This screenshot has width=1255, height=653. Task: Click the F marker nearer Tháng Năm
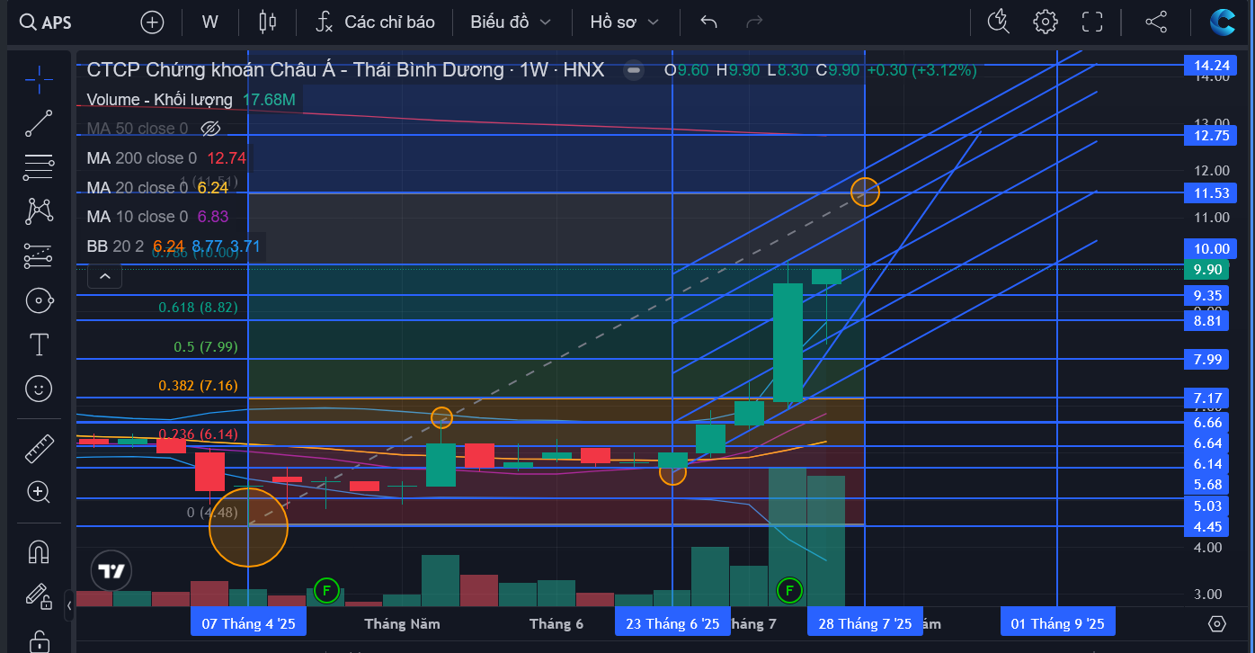325,591
